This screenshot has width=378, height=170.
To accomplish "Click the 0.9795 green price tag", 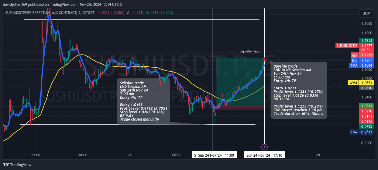I will [367, 127].
